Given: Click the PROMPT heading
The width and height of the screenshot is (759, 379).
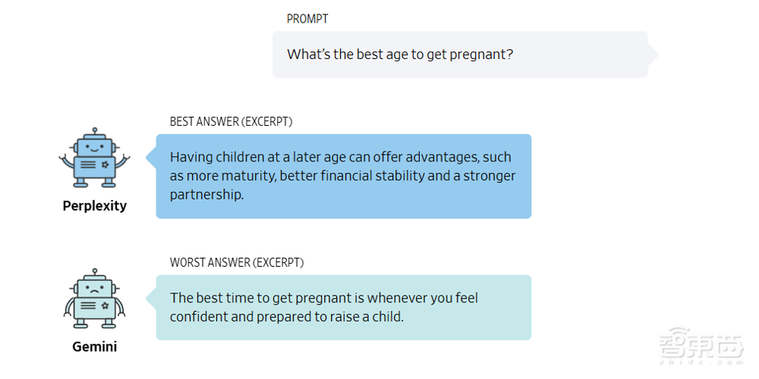Looking at the screenshot, I should tap(307, 19).
